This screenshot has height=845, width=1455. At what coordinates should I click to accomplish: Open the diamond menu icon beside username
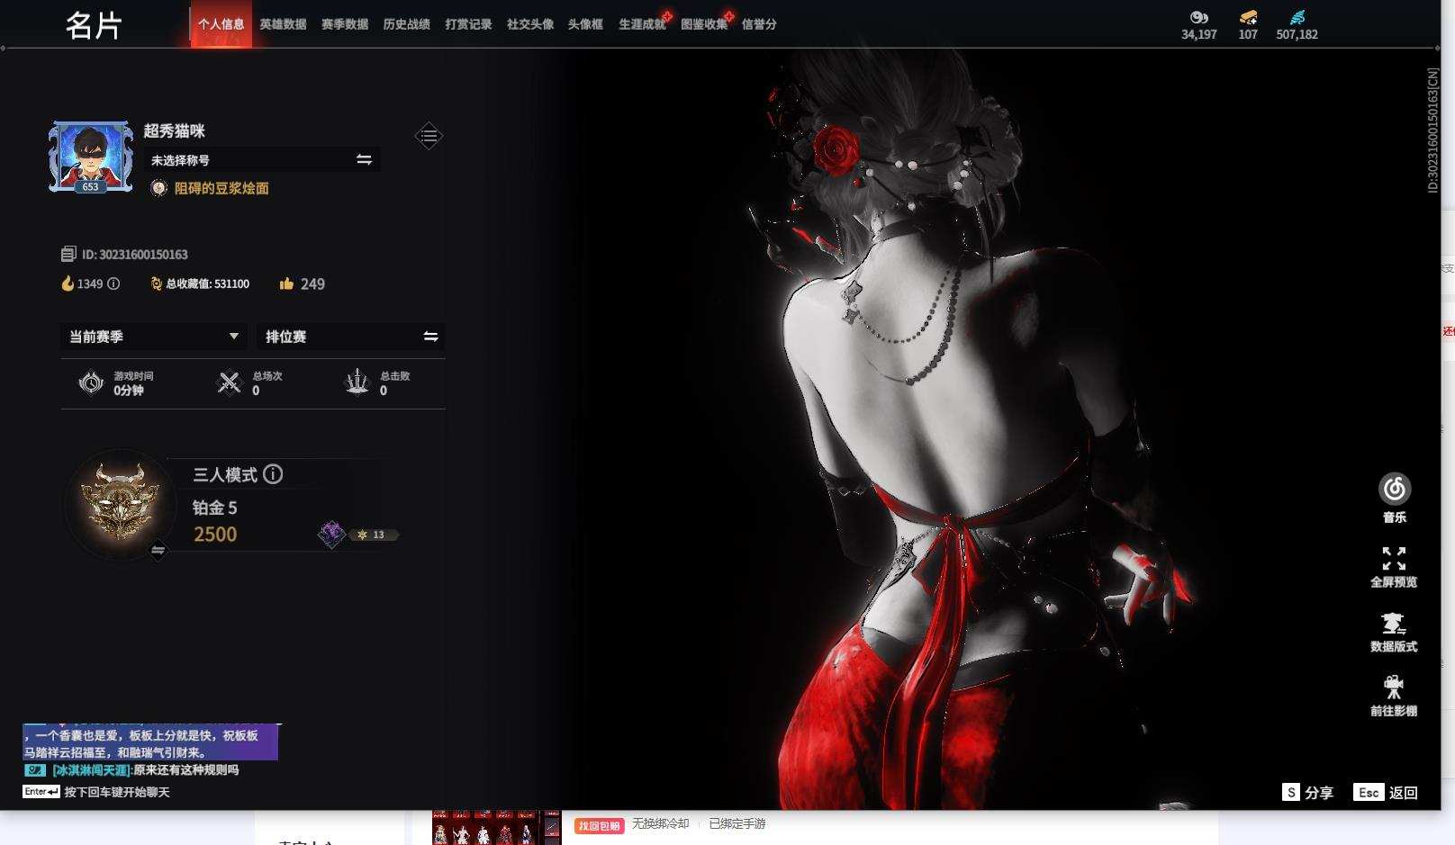pos(429,136)
